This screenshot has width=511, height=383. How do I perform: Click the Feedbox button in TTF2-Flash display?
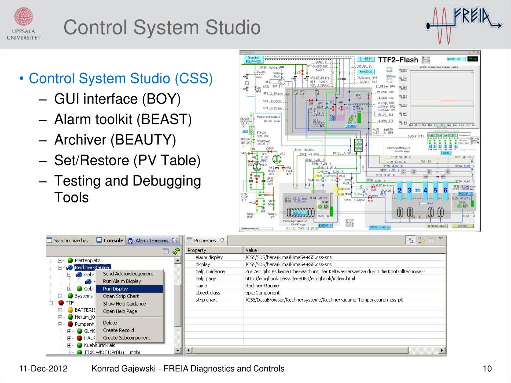[x=366, y=71]
